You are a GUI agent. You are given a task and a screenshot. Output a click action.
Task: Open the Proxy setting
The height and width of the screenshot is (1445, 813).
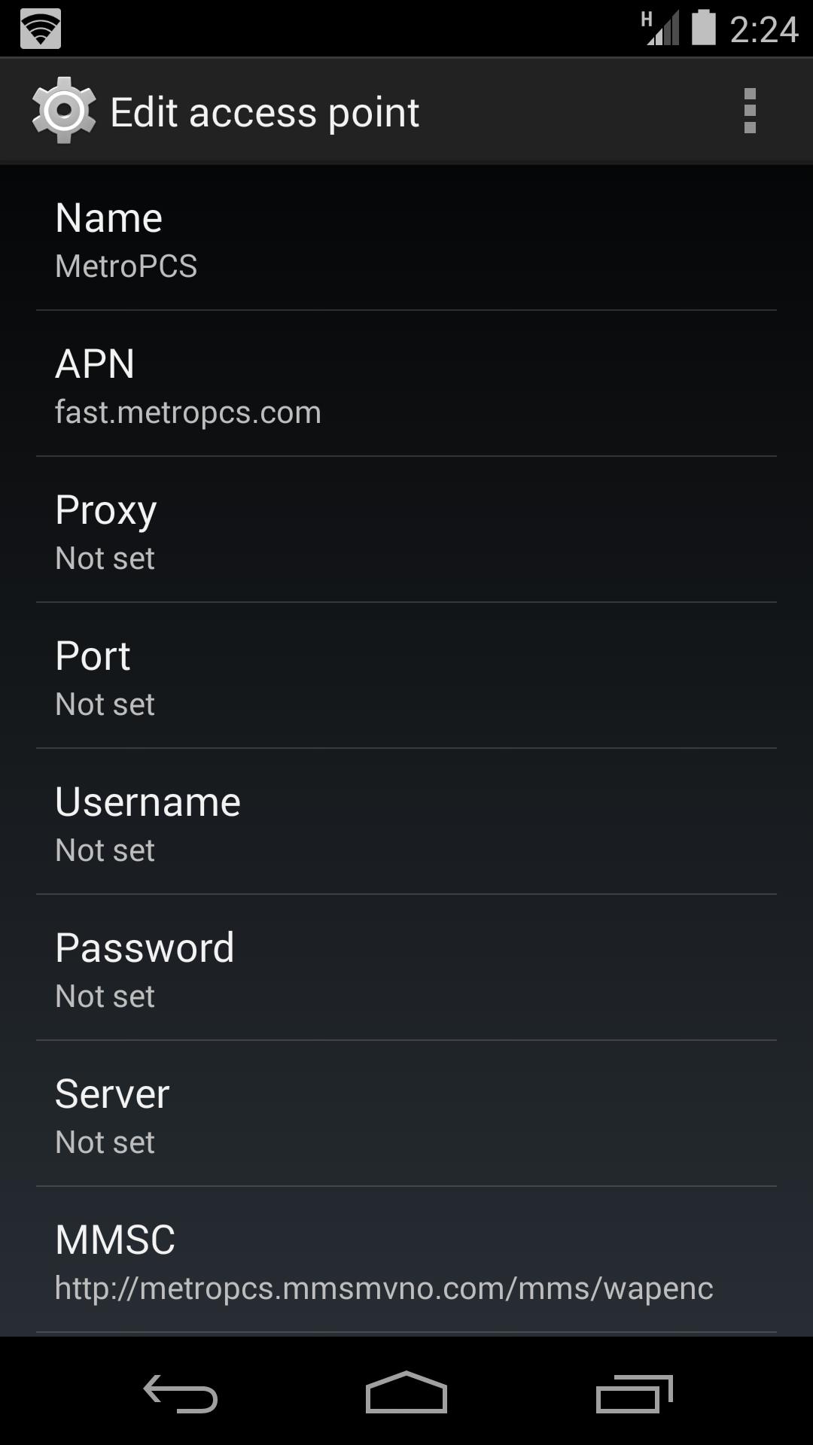pos(406,530)
